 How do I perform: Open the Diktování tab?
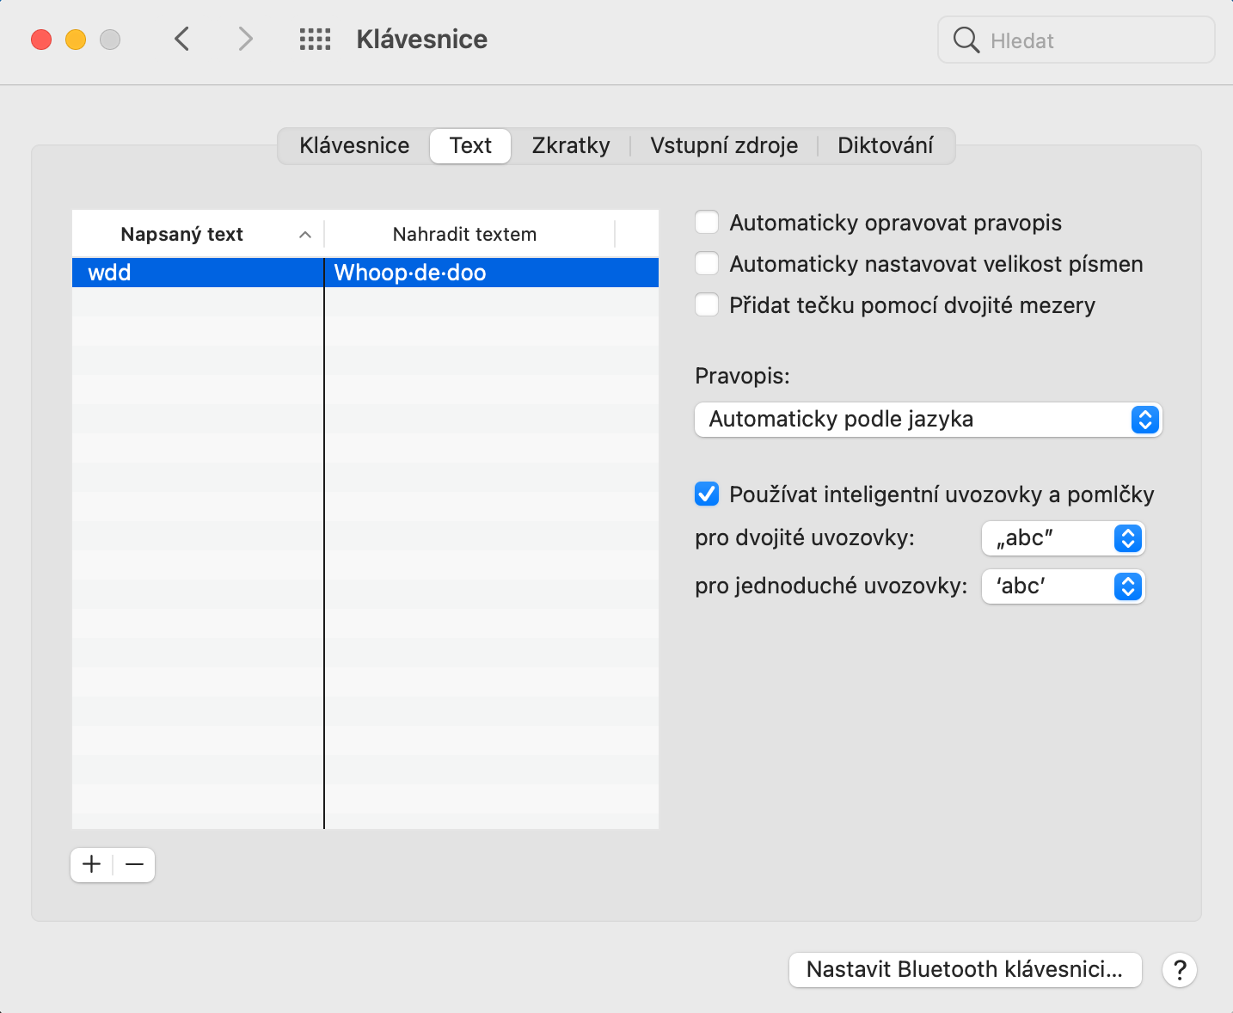click(x=886, y=145)
